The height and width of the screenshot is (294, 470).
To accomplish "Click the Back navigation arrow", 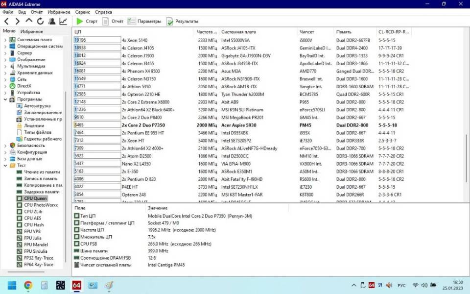I will [x=6, y=22].
